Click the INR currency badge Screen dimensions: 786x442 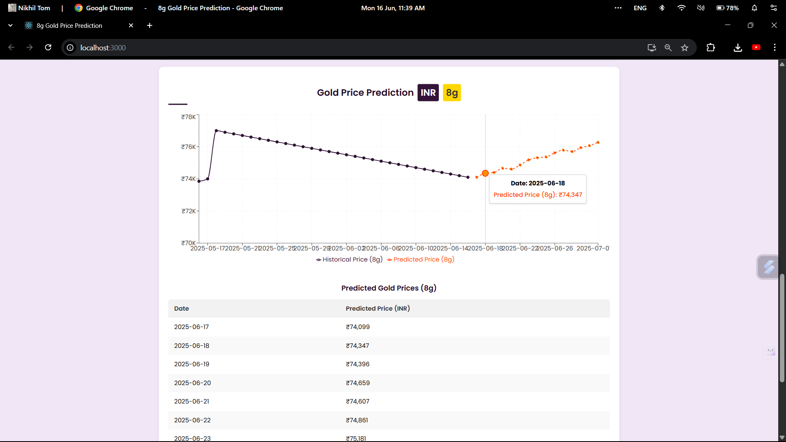pyautogui.click(x=428, y=92)
